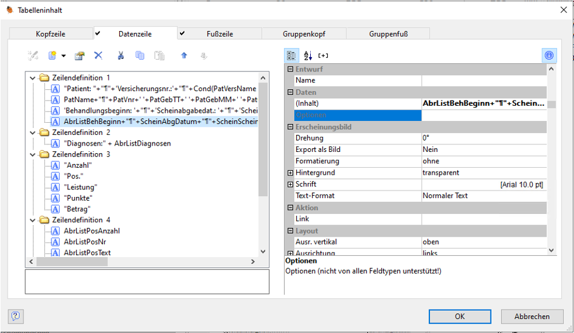The height and width of the screenshot is (333, 574).
Task: Copy the selected element with the copy icon
Action: [x=140, y=56]
